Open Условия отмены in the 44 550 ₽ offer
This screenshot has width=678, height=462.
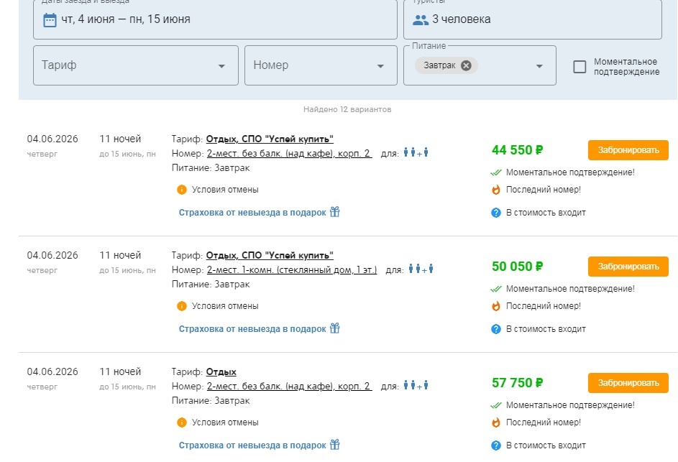point(225,190)
